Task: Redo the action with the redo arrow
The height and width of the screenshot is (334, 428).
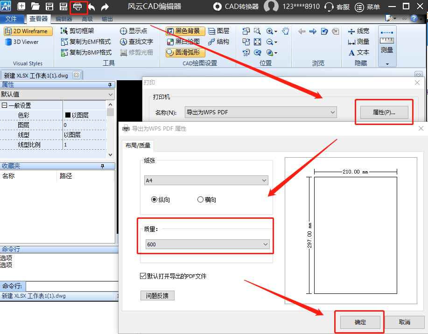Action: point(105,7)
